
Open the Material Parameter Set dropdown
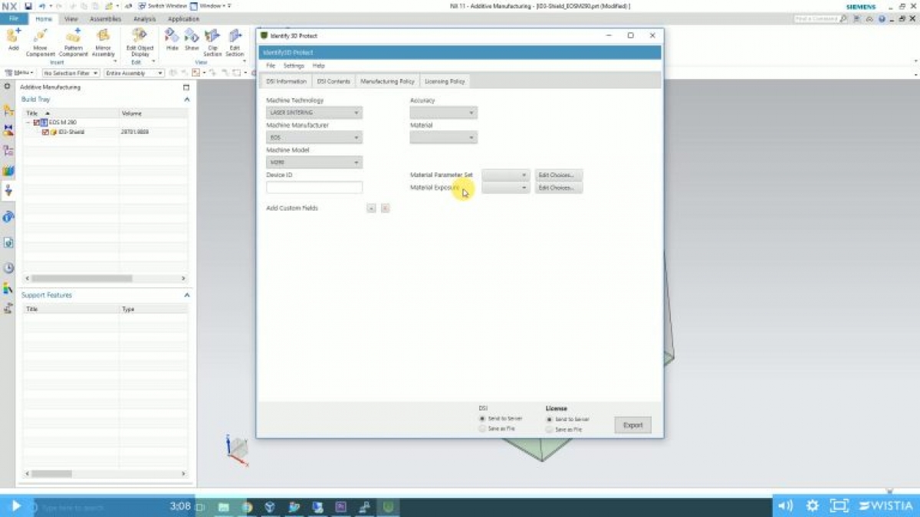coord(506,175)
